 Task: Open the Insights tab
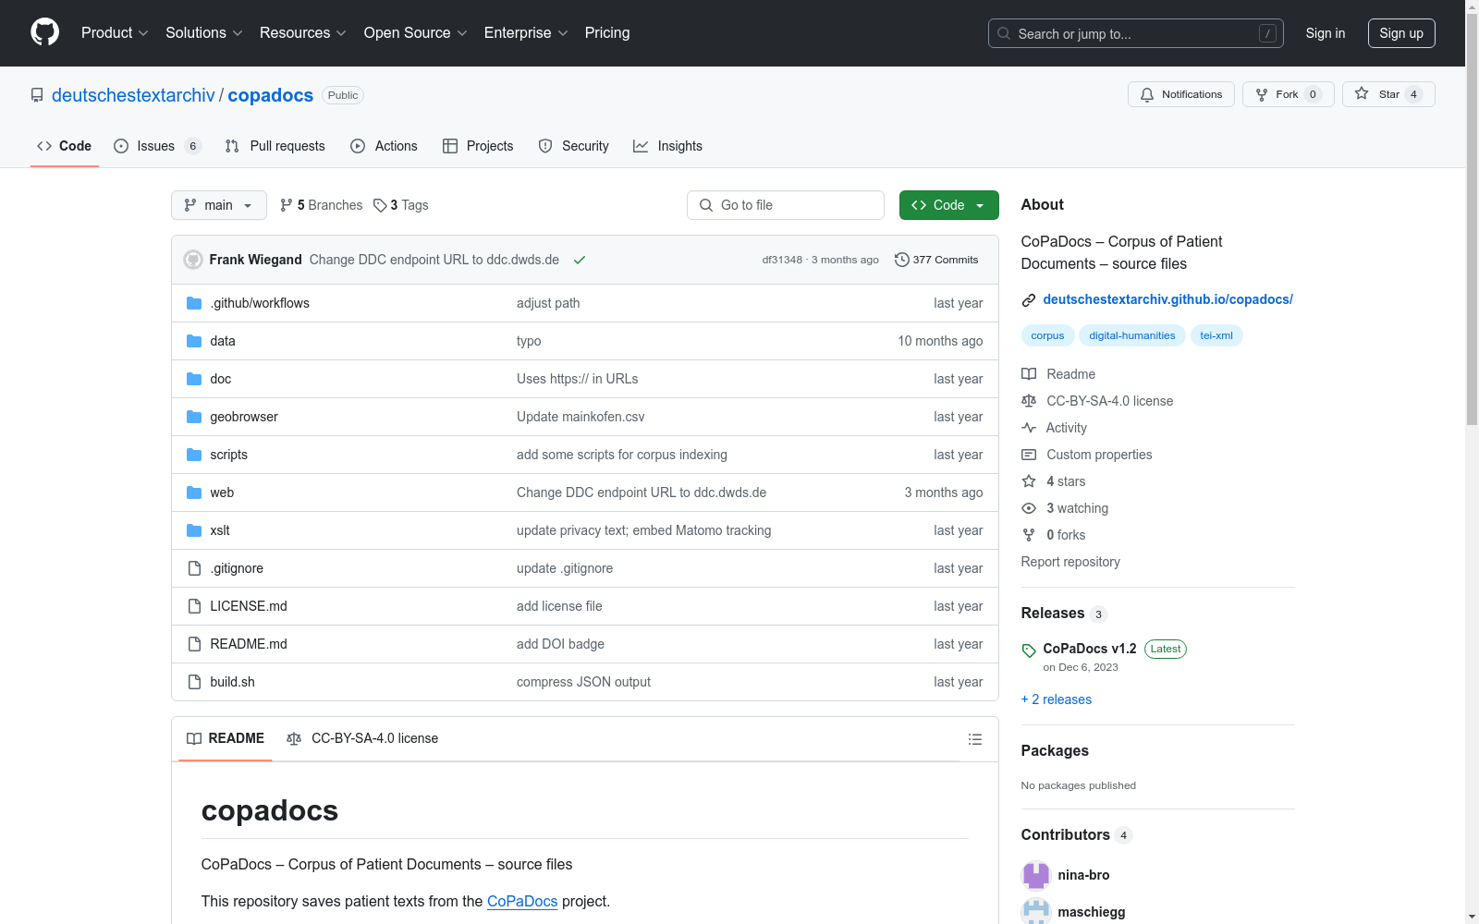[x=667, y=146]
